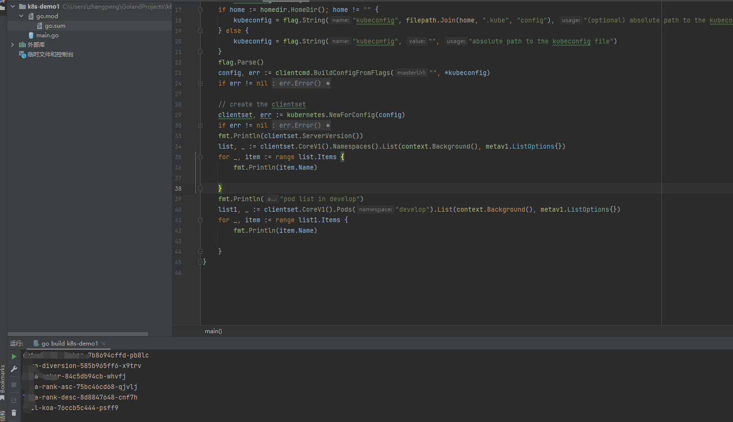Screen dimensions: 733x422
Task: Click the library bars icon of 外部库
Action: click(22, 45)
